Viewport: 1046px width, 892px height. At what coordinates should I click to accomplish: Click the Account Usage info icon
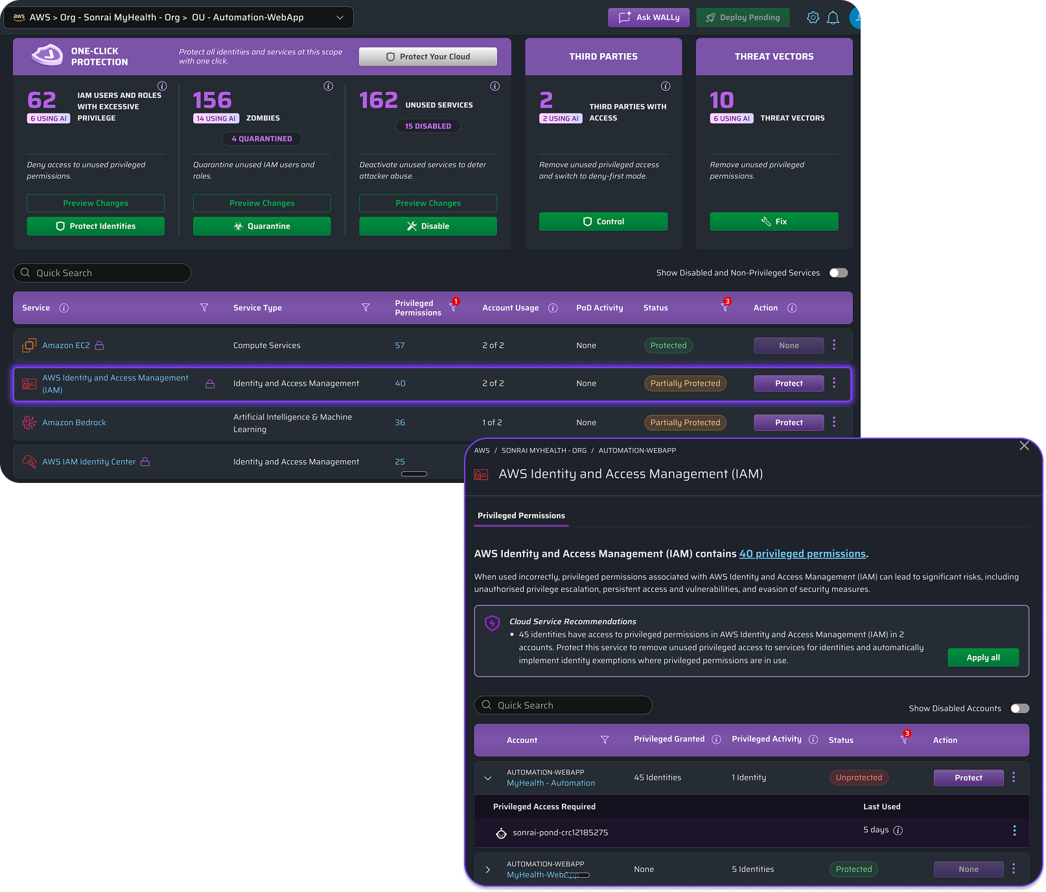(x=553, y=308)
